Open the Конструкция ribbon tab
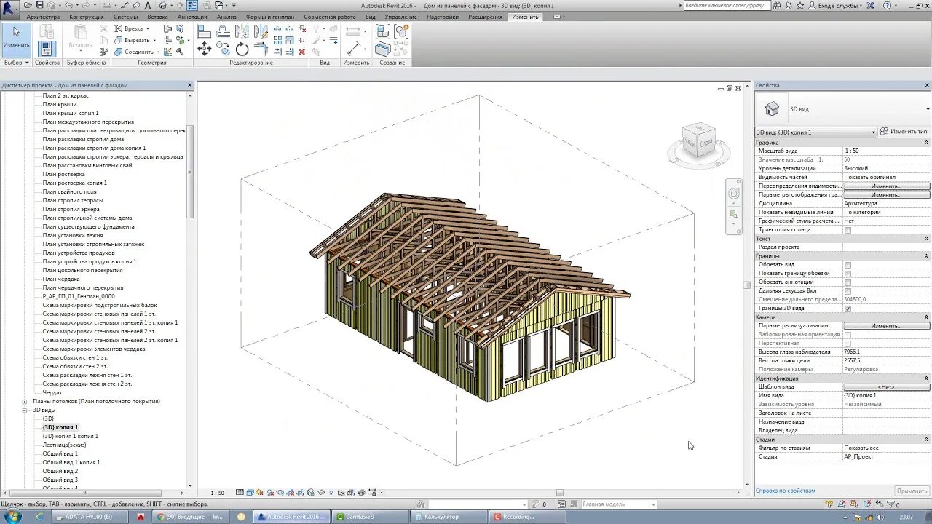The image size is (932, 524). pos(87,17)
